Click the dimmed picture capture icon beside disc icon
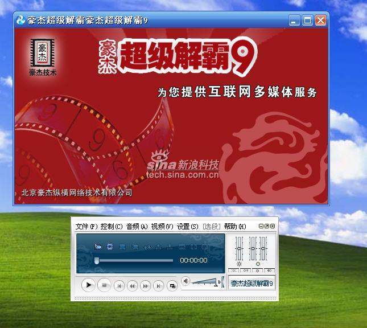This screenshot has width=367, height=328. (x=122, y=247)
